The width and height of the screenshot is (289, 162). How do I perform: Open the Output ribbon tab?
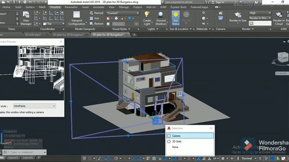pos(137,7)
